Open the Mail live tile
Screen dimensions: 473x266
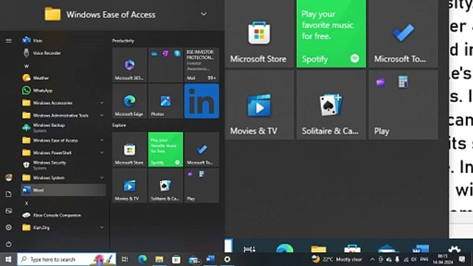coord(201,65)
